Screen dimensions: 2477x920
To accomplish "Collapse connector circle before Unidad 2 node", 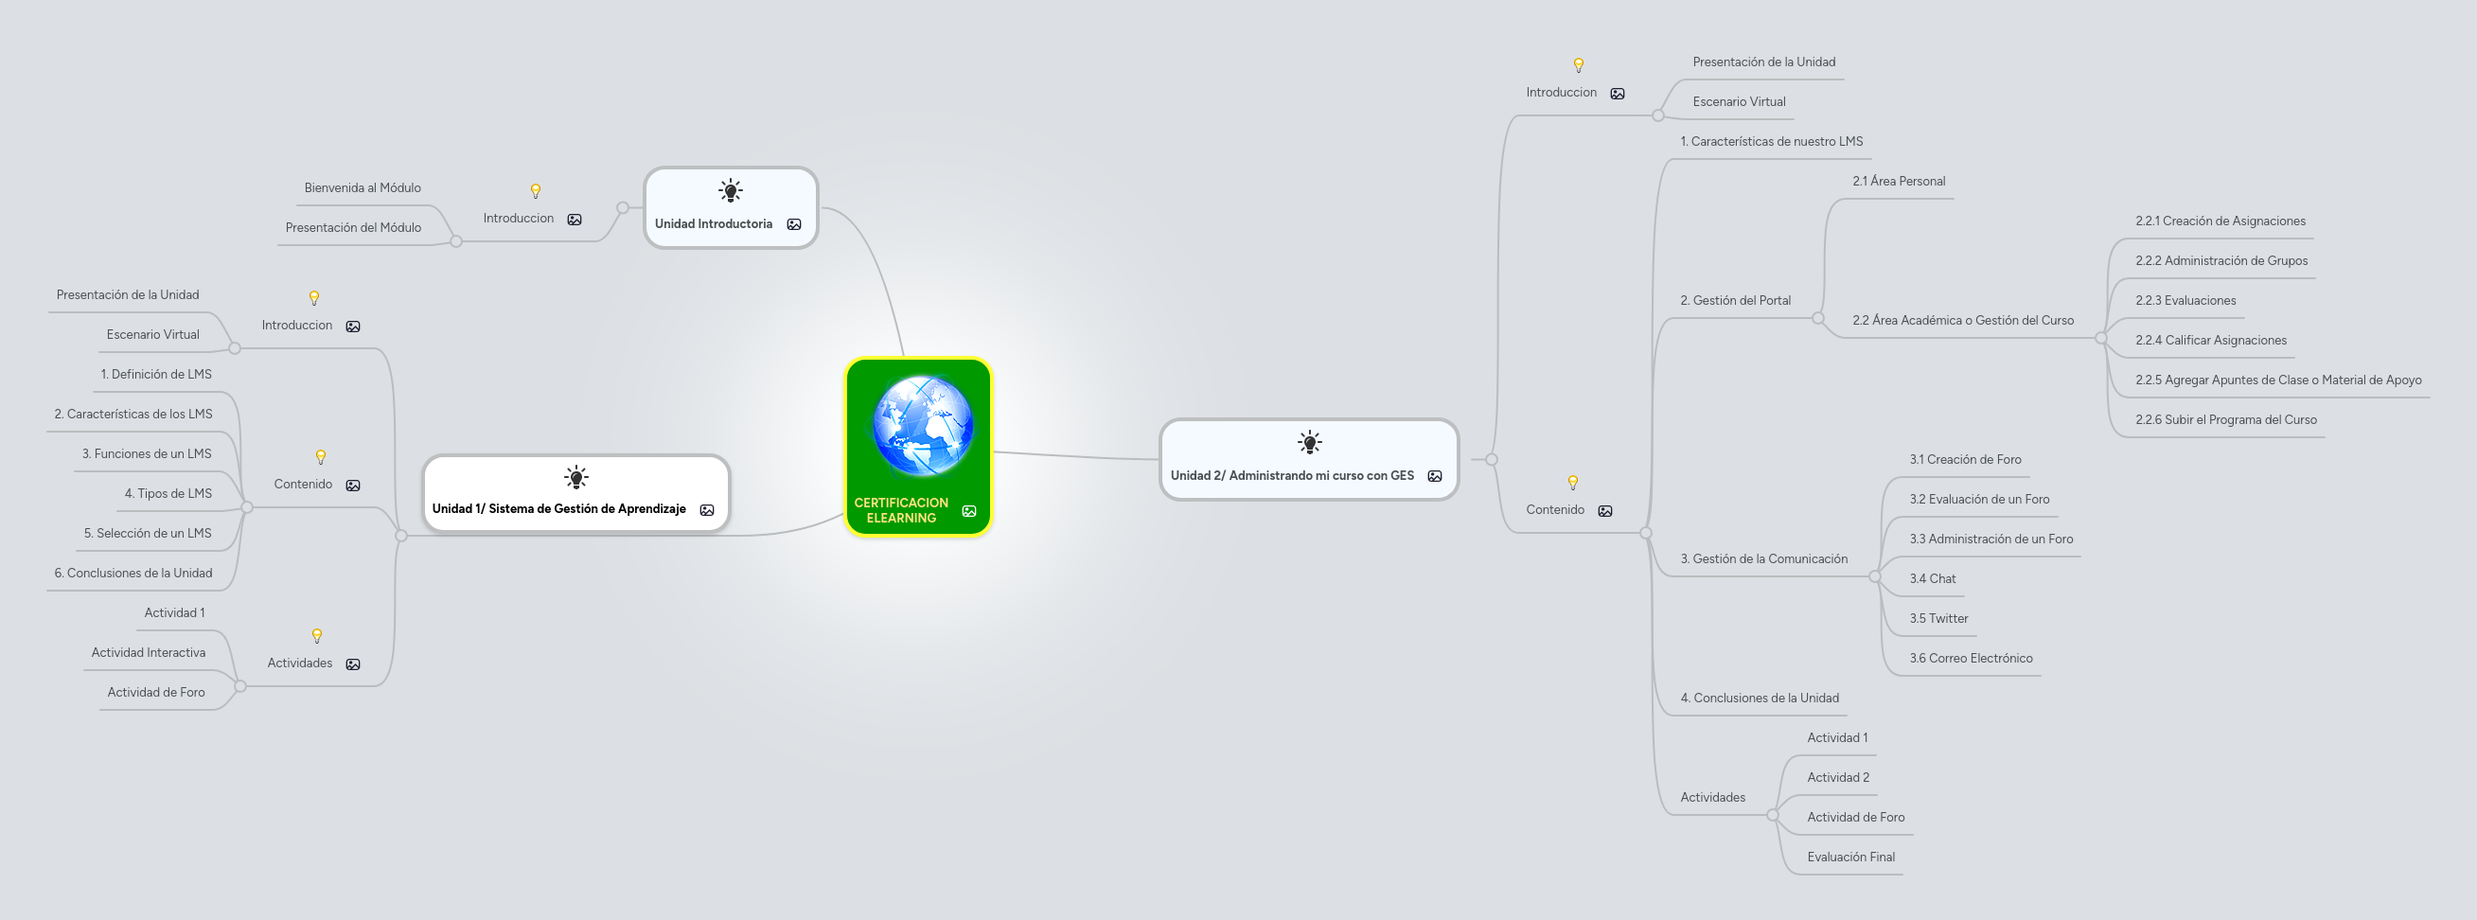I will click(1492, 457).
